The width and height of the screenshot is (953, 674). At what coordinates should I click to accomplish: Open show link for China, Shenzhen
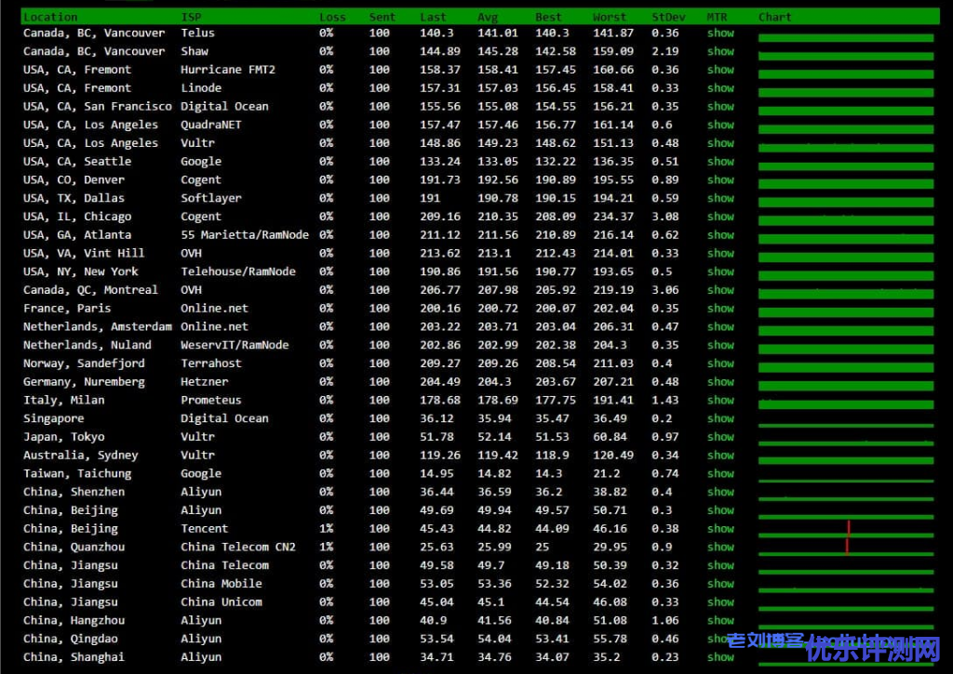coord(720,492)
